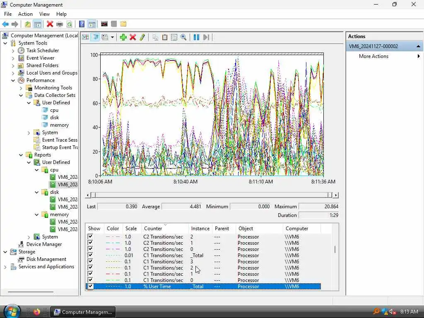This screenshot has height=318, width=424.
Task: Collapse the Storage node
Action: tap(5, 252)
